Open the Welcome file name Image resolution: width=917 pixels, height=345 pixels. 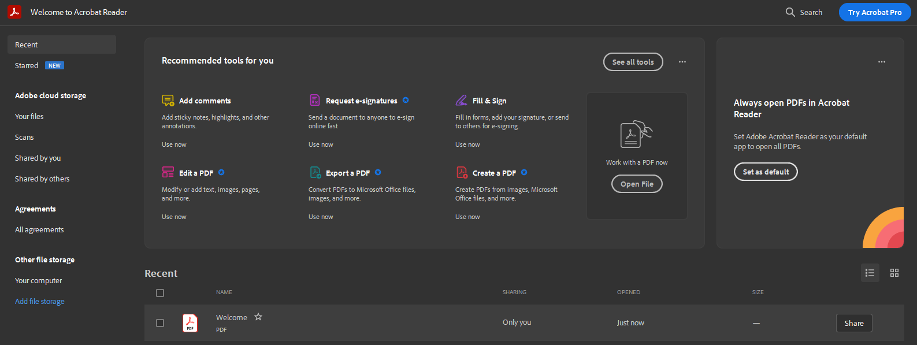coord(232,317)
